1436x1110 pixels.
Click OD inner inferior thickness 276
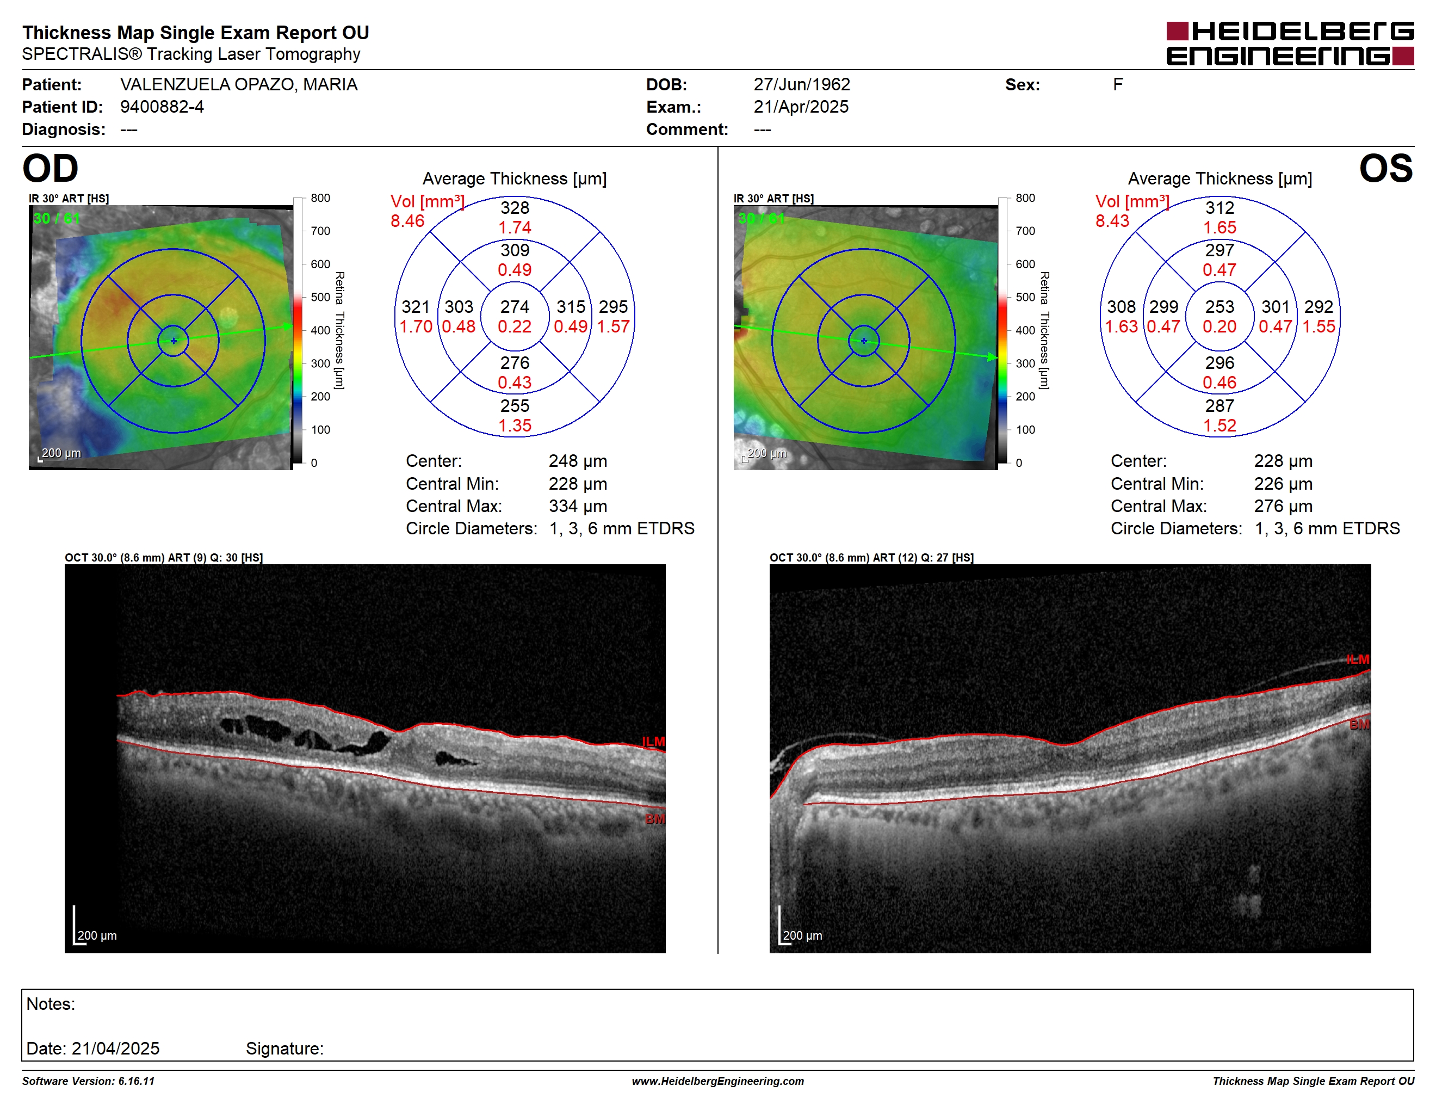click(515, 362)
